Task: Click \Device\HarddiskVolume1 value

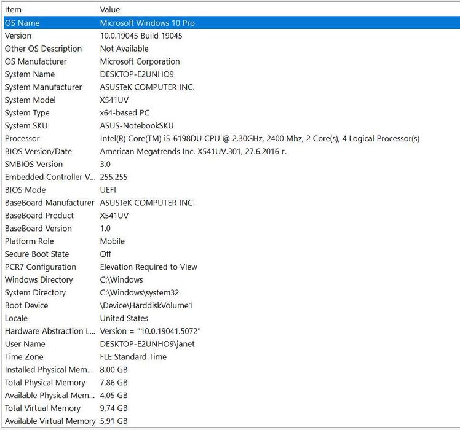Action: point(146,306)
